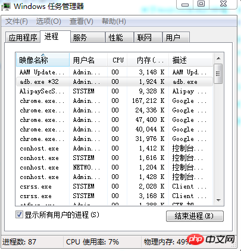Screen dimensions: 241x251
Task: Select the adb.exe *32 process
Action: 114,81
